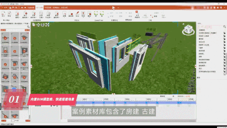This screenshot has height=128, width=227.
Task: Open the 样板节点库 dropdown
Action: tap(48, 15)
